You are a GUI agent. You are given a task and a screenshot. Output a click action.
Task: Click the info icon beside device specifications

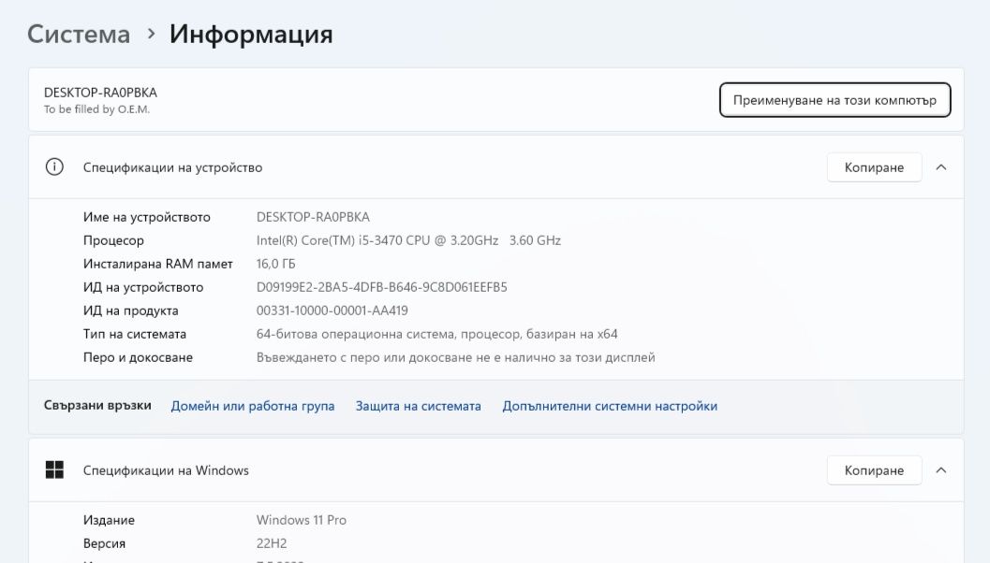54,167
